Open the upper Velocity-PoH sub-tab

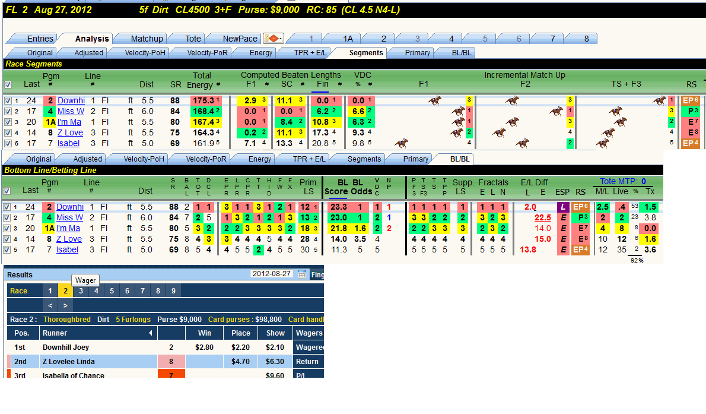coord(145,53)
